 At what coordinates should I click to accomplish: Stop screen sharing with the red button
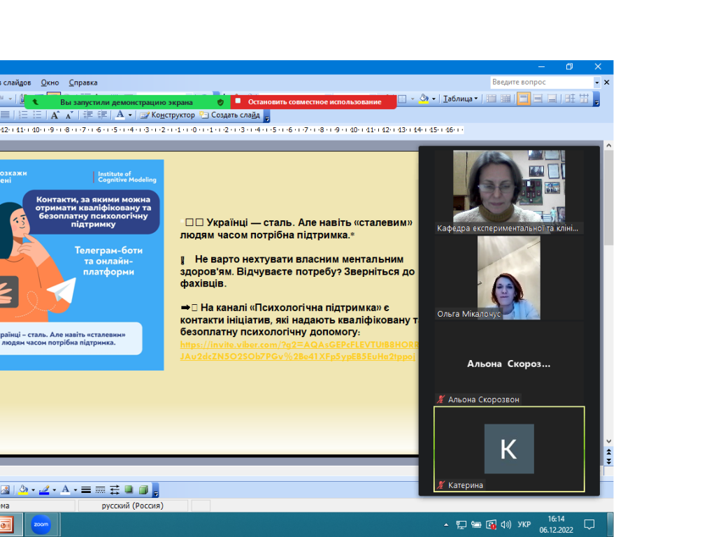[314, 102]
